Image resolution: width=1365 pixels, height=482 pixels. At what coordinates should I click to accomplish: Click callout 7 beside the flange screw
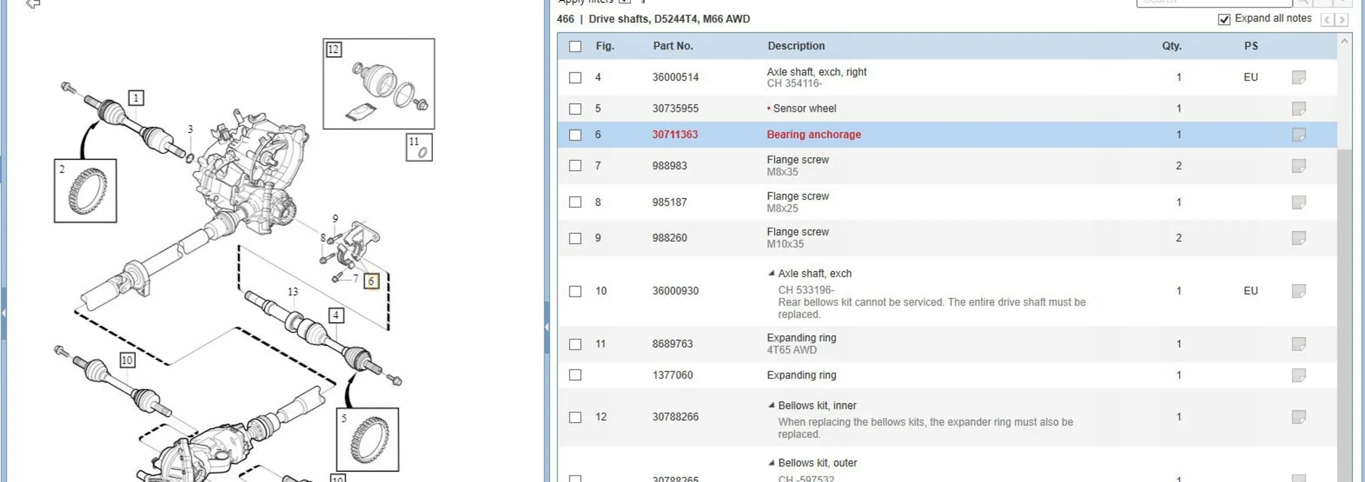[x=355, y=278]
